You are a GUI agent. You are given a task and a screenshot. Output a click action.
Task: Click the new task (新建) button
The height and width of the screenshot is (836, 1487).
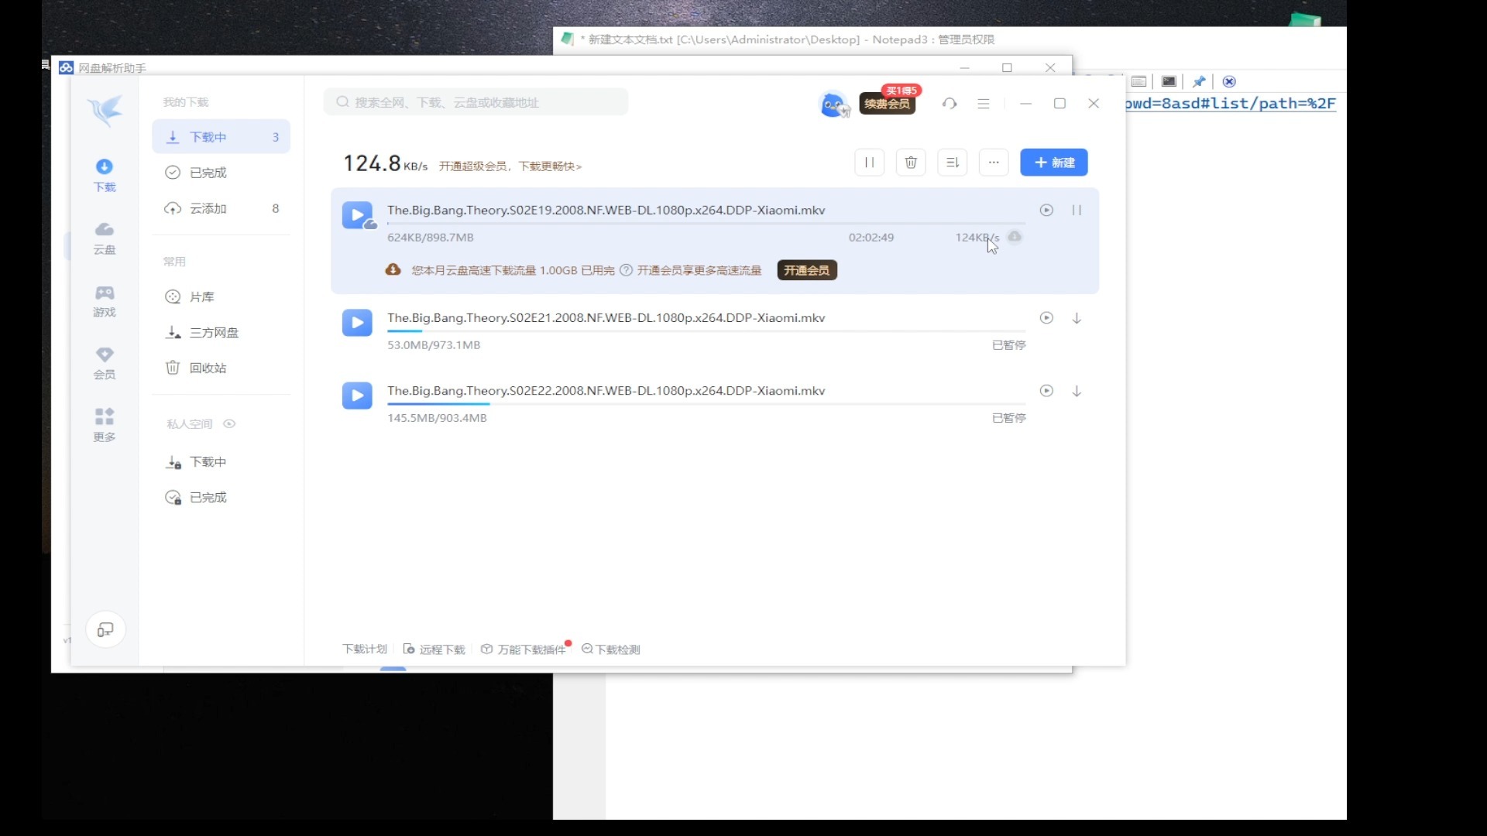1053,163
